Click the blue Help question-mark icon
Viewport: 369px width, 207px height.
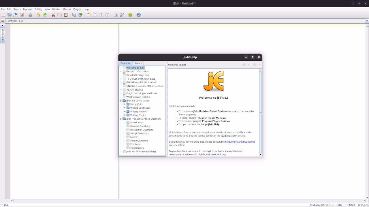pos(139,15)
